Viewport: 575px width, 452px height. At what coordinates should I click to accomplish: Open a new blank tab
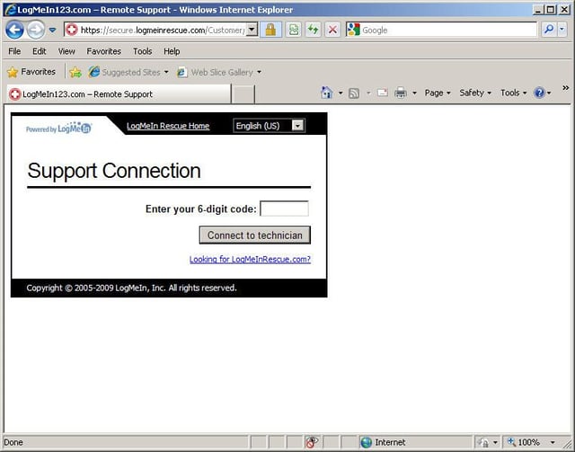click(243, 94)
